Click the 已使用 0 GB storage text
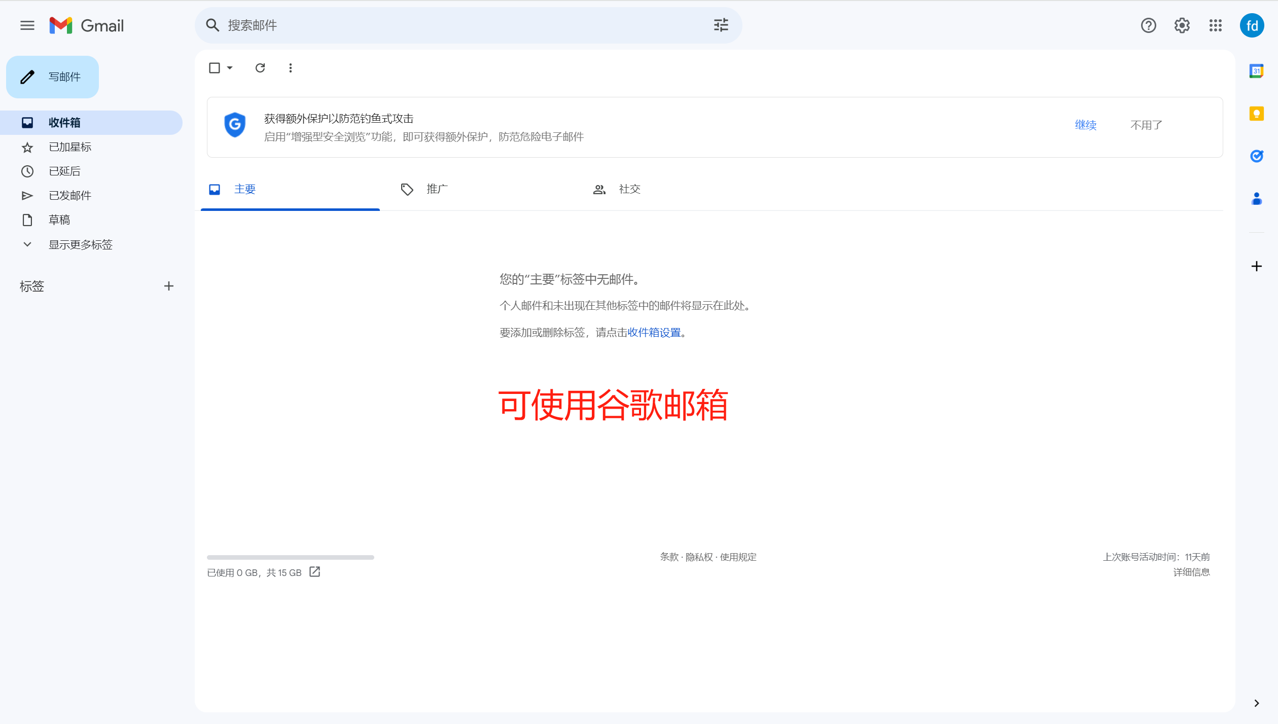 254,572
